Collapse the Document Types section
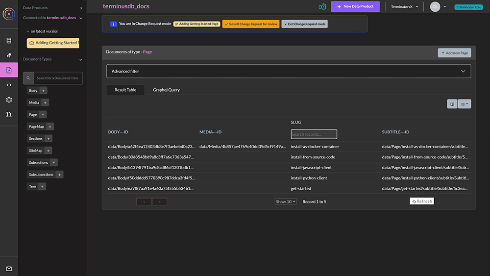The width and height of the screenshot is (490, 276). (x=81, y=59)
